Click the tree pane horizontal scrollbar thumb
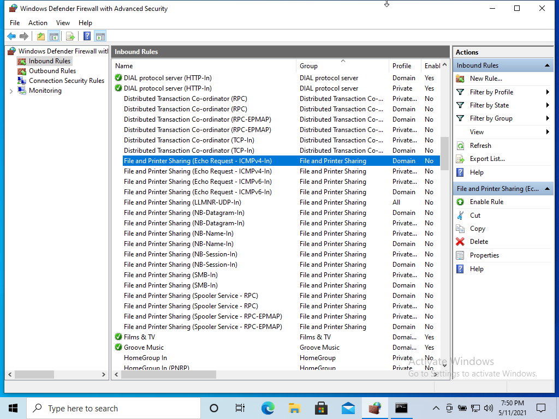Image resolution: width=559 pixels, height=419 pixels. click(x=34, y=374)
